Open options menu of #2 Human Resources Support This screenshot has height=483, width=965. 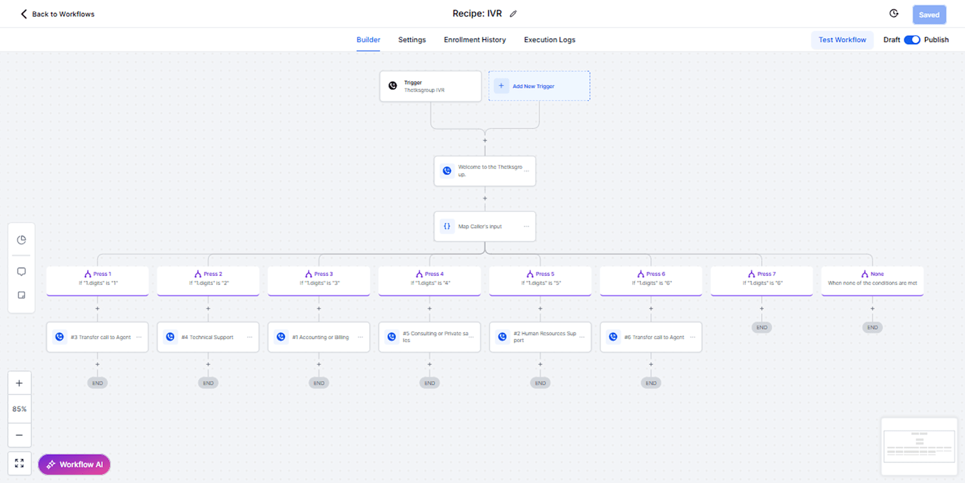click(582, 337)
